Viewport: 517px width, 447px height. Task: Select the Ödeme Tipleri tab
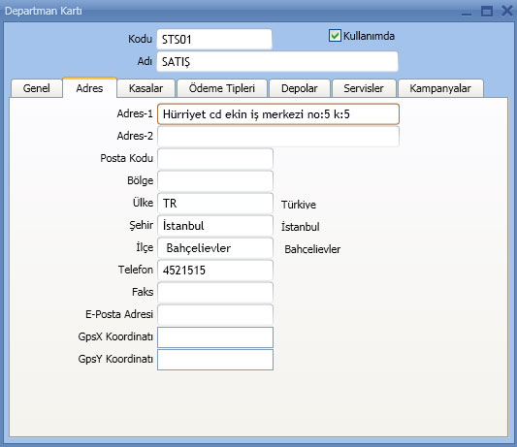point(222,88)
